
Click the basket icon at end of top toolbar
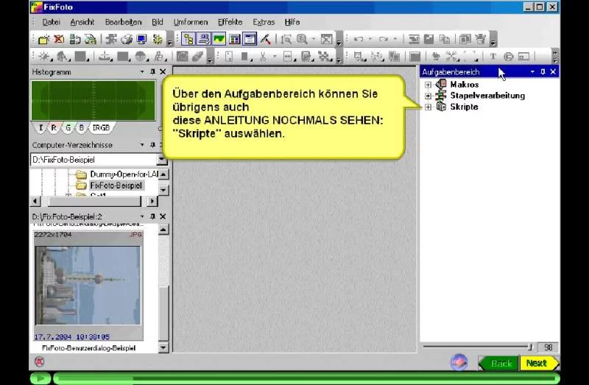click(481, 39)
